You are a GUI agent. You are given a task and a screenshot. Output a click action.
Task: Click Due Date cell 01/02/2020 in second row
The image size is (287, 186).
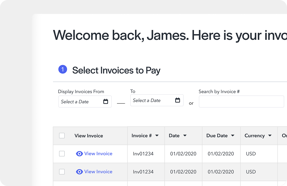(x=221, y=172)
